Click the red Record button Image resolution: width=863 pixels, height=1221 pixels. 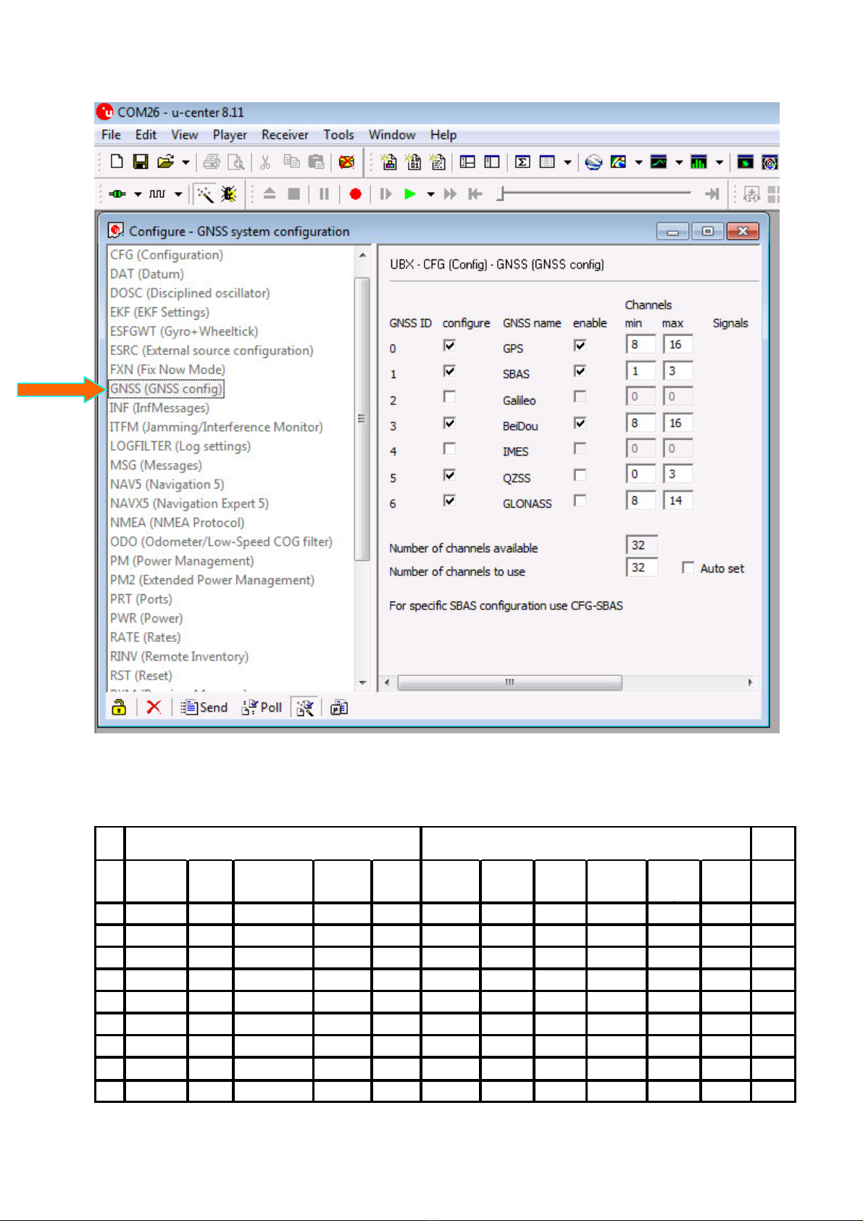click(x=355, y=193)
